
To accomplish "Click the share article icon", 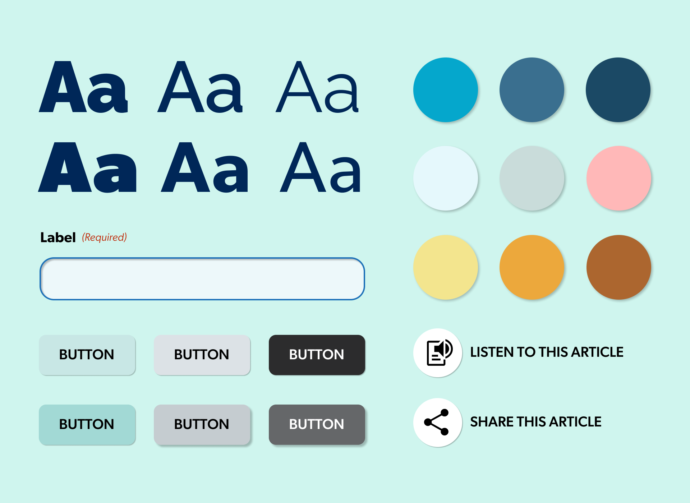I will coord(438,422).
